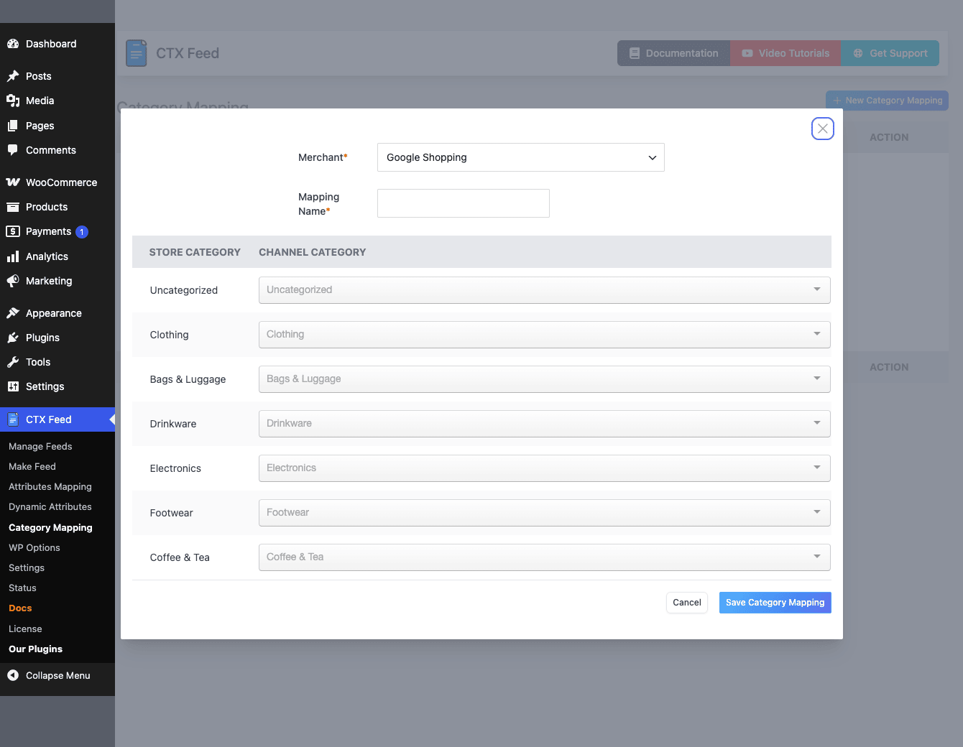This screenshot has height=747, width=963.
Task: Click the Comments bubble icon
Action: (13, 150)
